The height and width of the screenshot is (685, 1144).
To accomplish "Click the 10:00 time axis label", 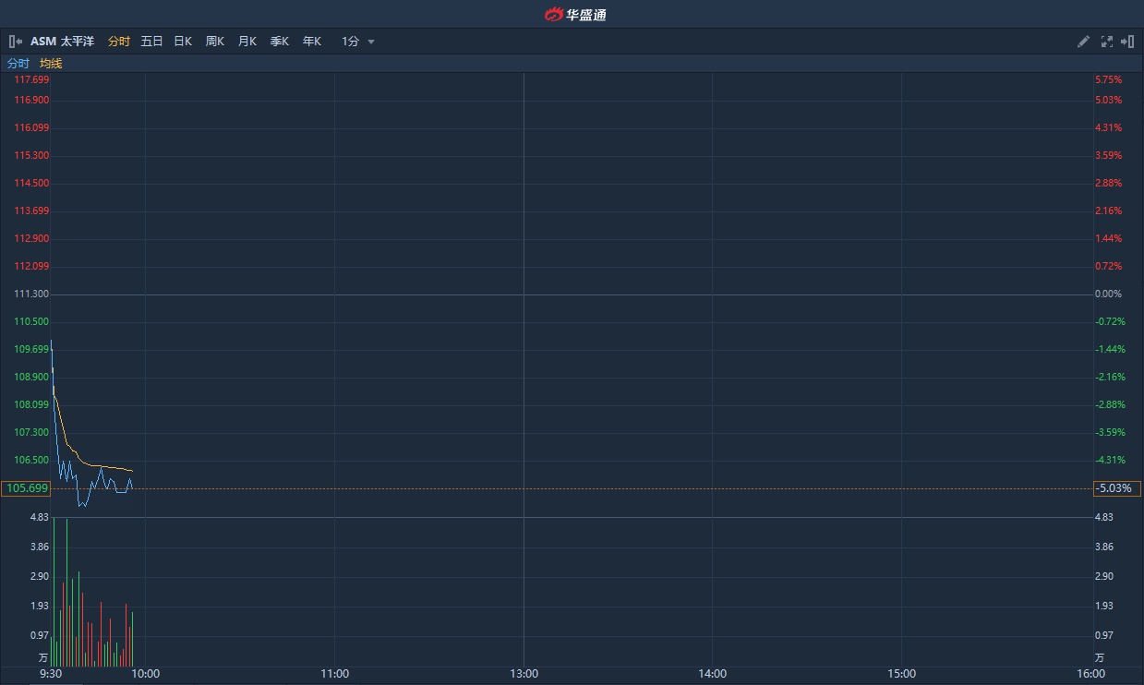I will pos(145,674).
